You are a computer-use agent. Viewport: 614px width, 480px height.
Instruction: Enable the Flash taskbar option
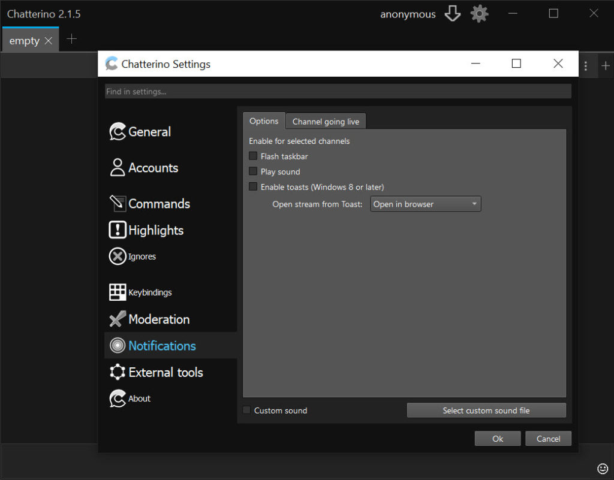(x=253, y=156)
